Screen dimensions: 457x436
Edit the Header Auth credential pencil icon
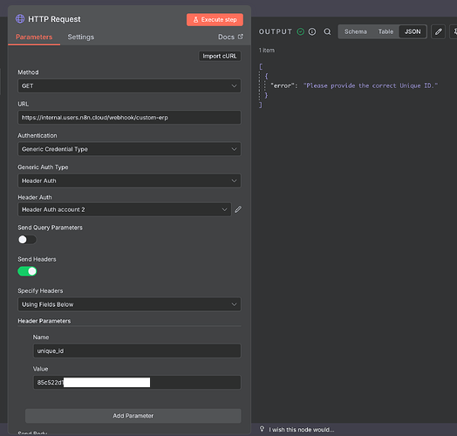238,209
